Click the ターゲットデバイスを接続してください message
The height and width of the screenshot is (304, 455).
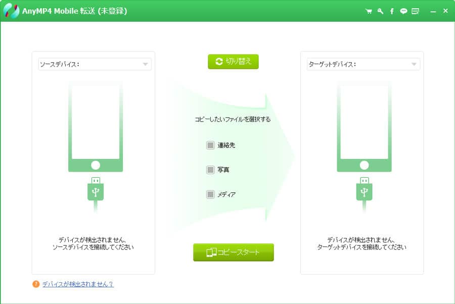[x=361, y=247]
